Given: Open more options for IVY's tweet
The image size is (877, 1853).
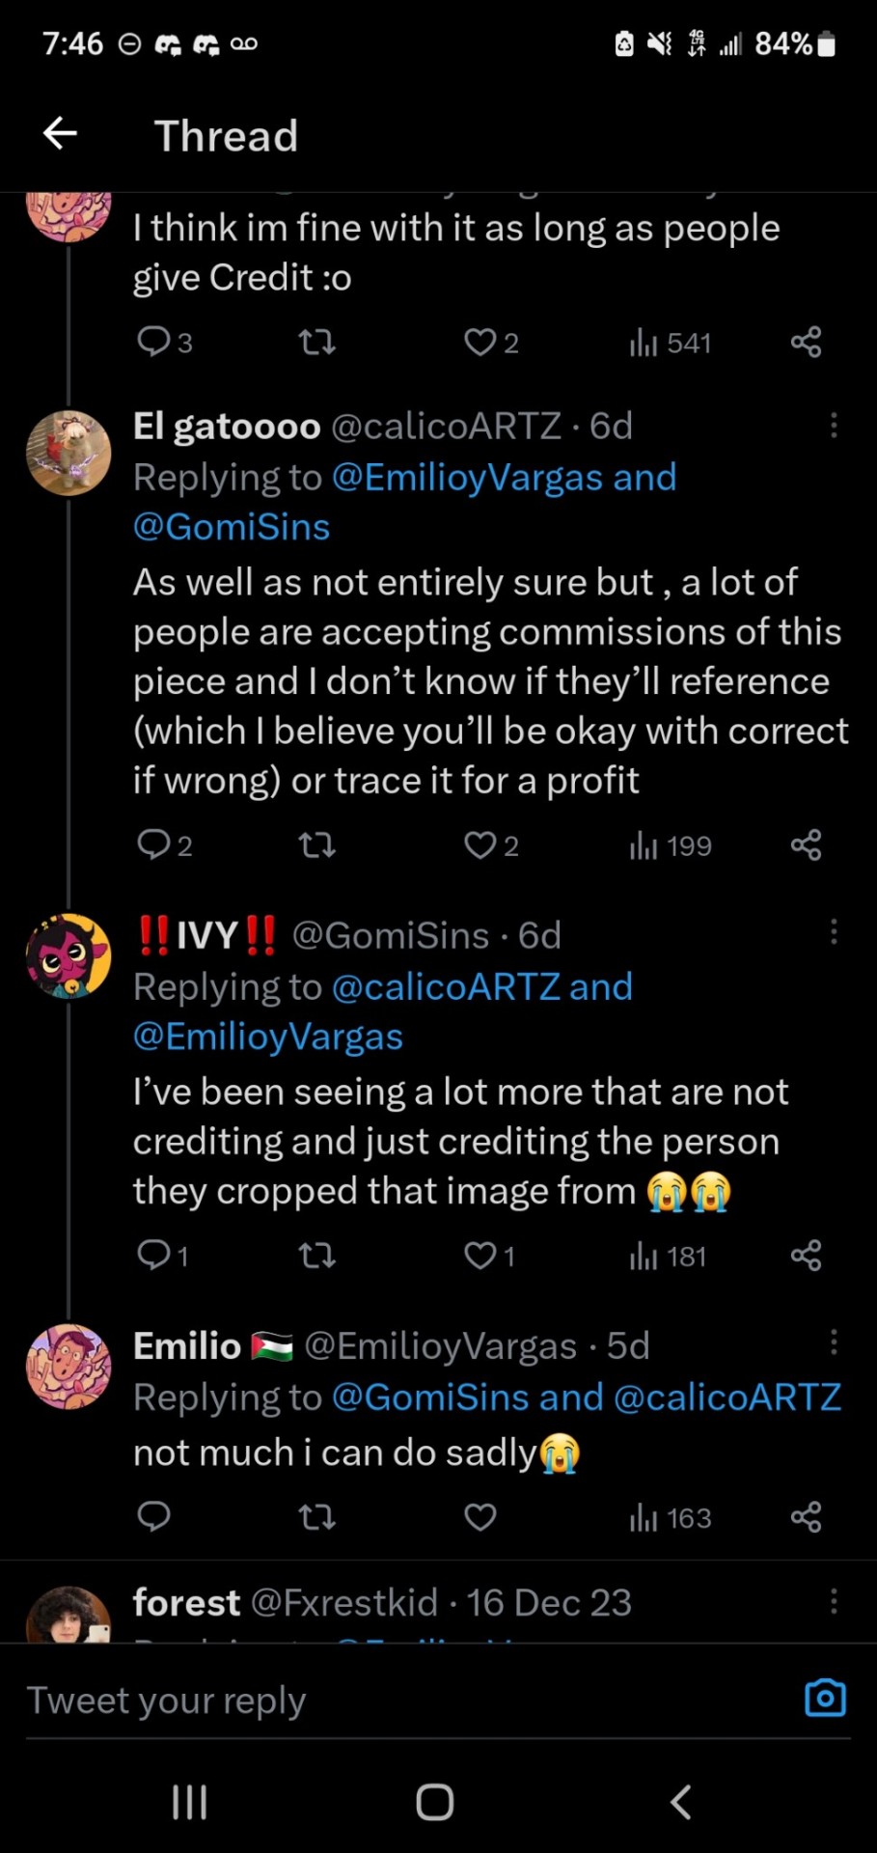Looking at the screenshot, I should (834, 932).
